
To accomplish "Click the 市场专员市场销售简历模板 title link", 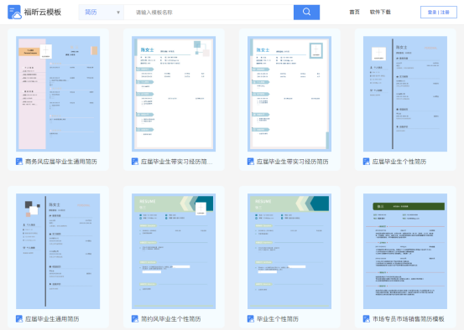I will click(409, 319).
